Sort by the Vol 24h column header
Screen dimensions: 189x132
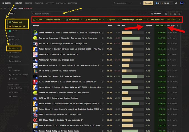tap(161, 26)
